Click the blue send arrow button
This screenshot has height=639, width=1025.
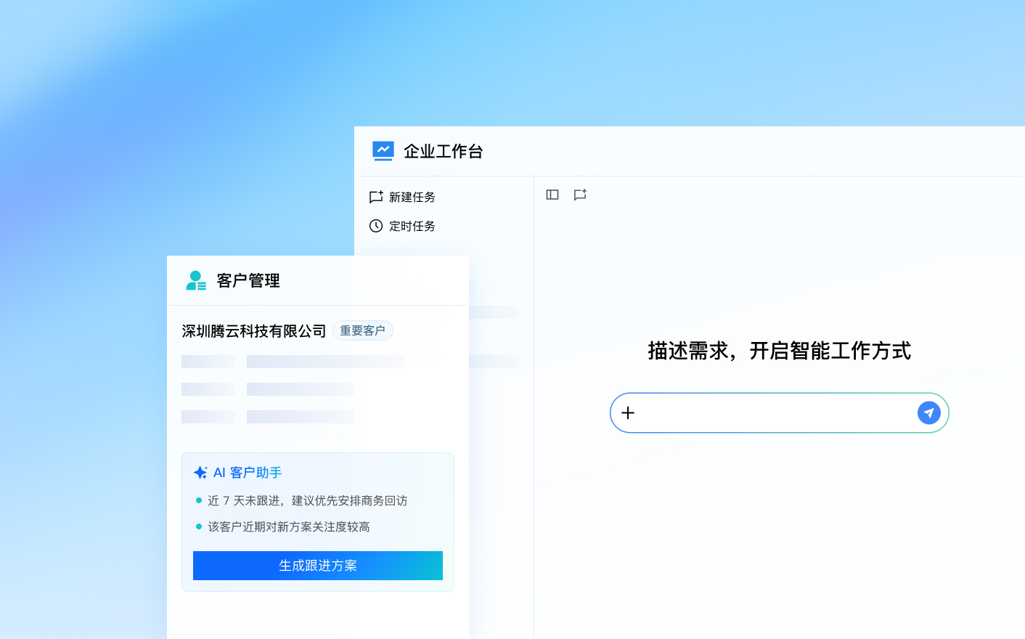929,412
